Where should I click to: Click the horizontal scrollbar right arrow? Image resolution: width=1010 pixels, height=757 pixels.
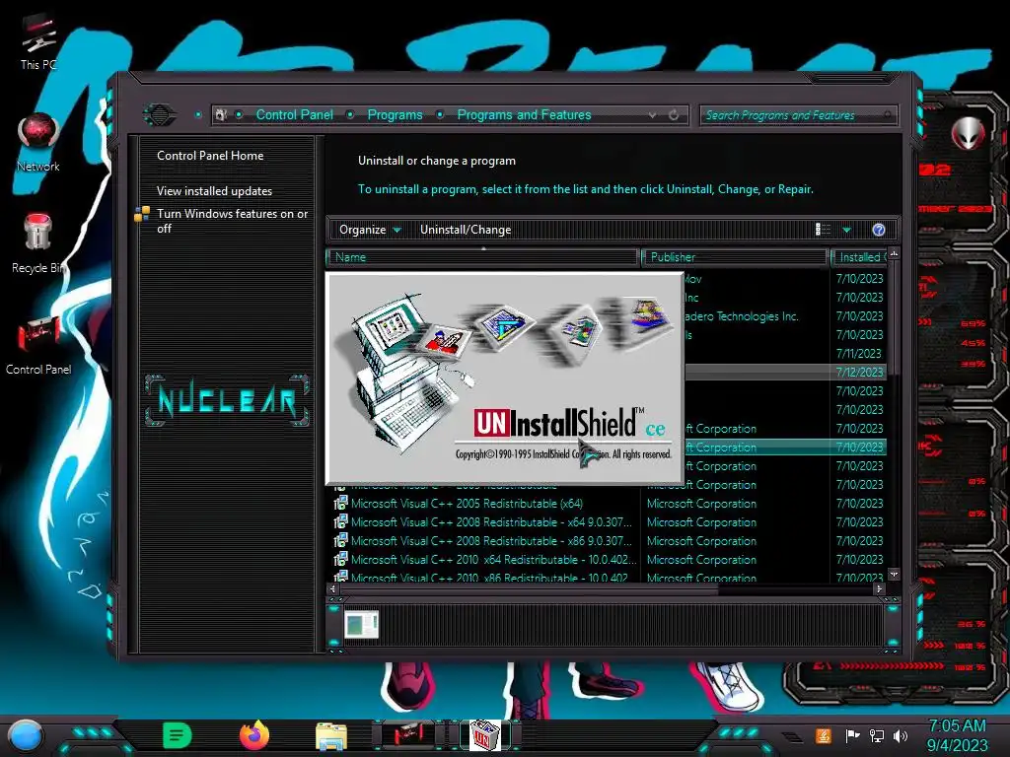[880, 588]
